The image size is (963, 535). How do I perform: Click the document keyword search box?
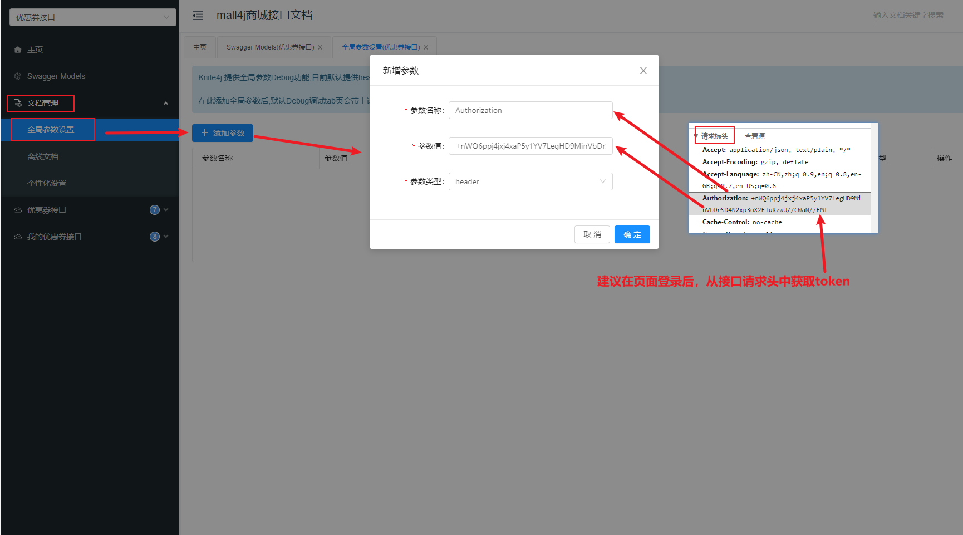[x=913, y=15]
